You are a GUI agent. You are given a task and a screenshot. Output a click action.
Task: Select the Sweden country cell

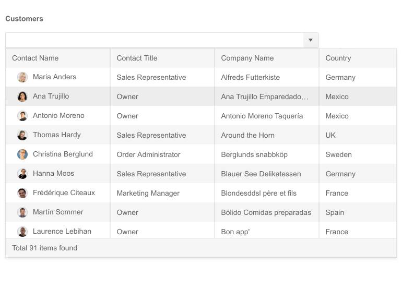(x=339, y=154)
